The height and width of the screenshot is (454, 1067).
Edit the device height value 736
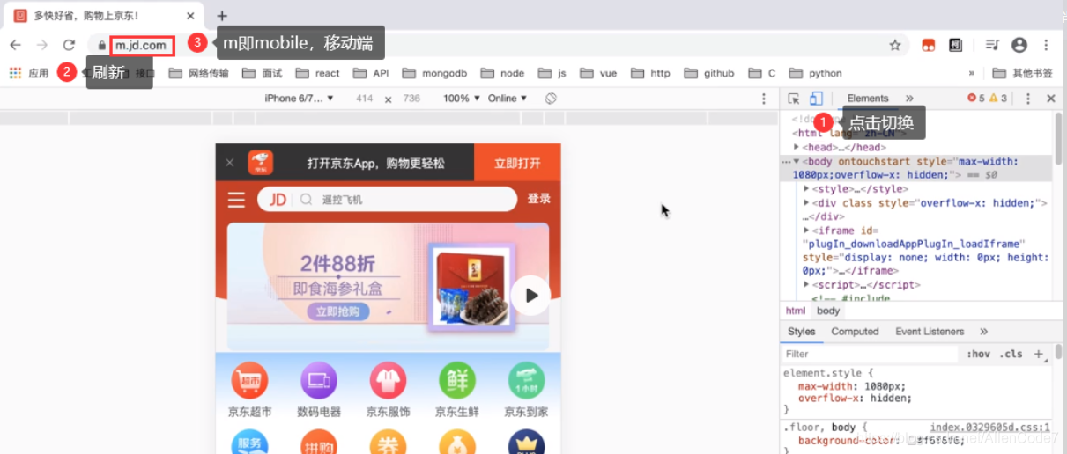tap(411, 99)
